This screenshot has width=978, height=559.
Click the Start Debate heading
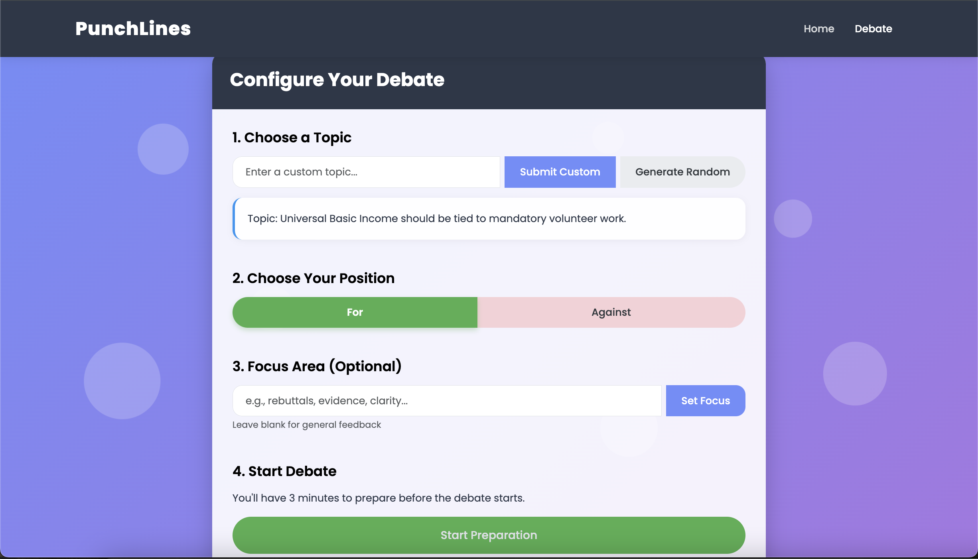click(x=284, y=471)
